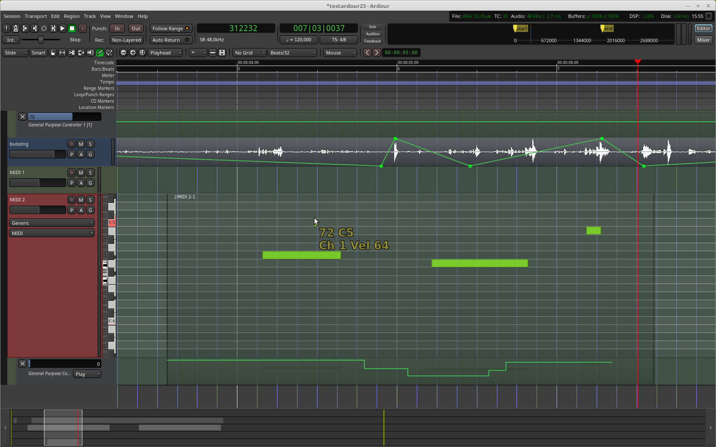Viewport: 716px width, 447px height.
Task: Arm the global record button
Action: coord(83,29)
